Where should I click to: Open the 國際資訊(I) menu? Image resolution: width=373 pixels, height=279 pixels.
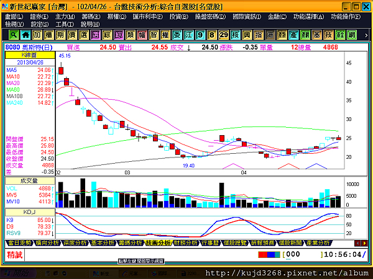(247, 17)
